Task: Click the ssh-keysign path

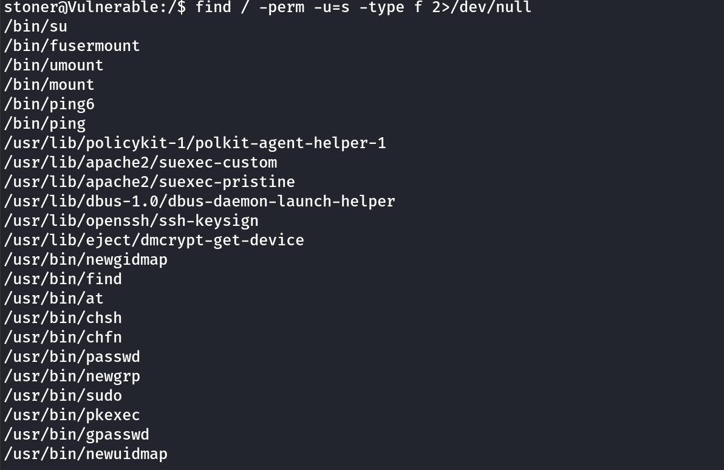Action: (x=131, y=221)
